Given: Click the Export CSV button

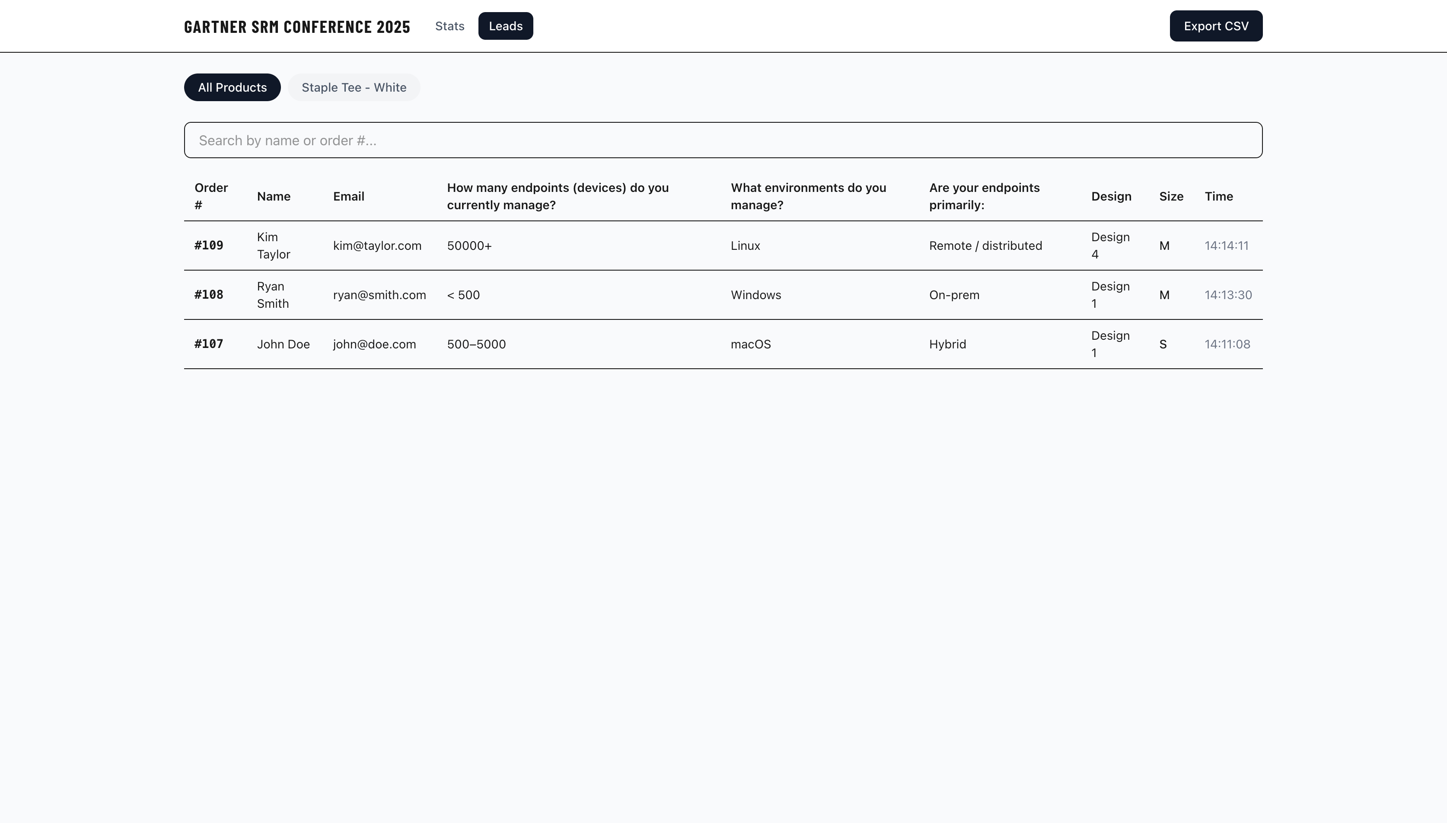Looking at the screenshot, I should (1215, 26).
